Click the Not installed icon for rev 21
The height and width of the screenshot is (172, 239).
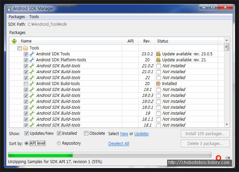[158, 78]
